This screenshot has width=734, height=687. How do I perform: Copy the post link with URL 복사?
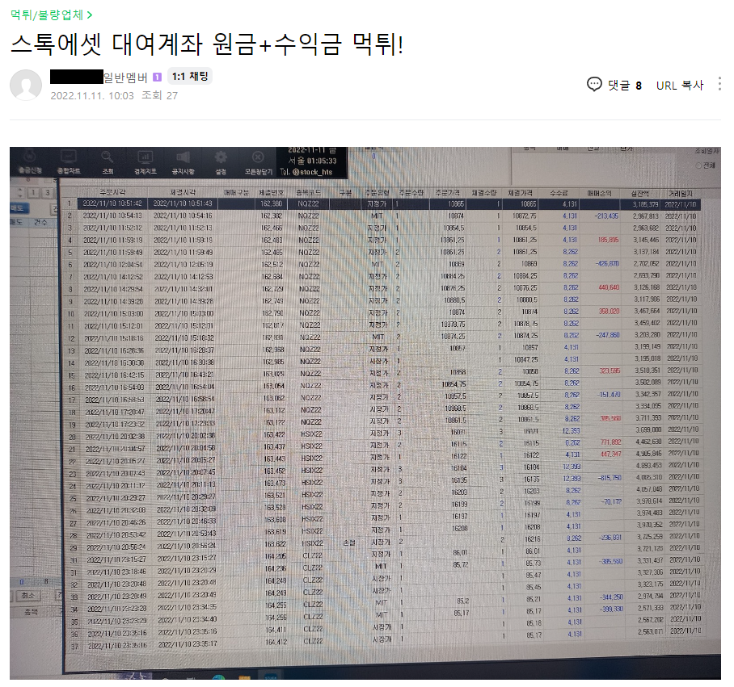[x=680, y=85]
